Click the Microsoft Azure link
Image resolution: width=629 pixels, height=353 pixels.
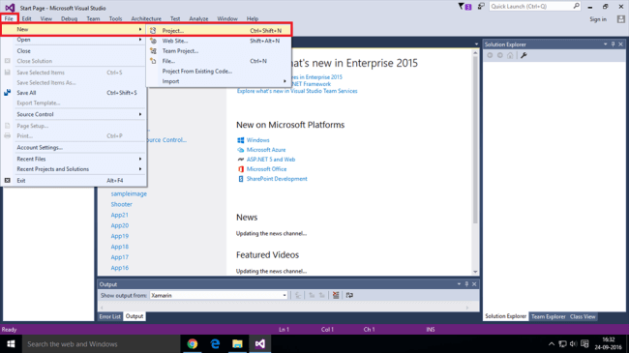266,150
